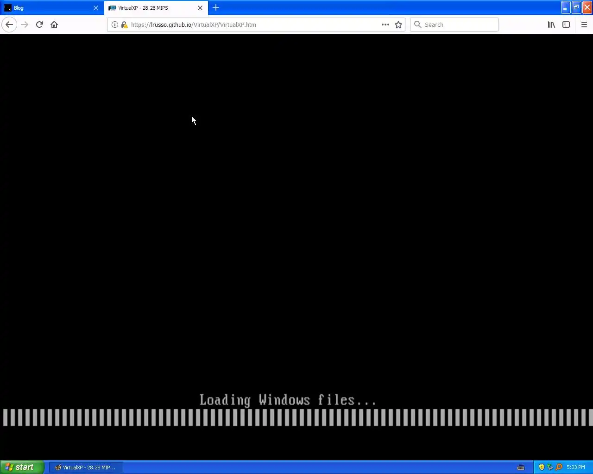Open page actions three-dots menu

385,25
